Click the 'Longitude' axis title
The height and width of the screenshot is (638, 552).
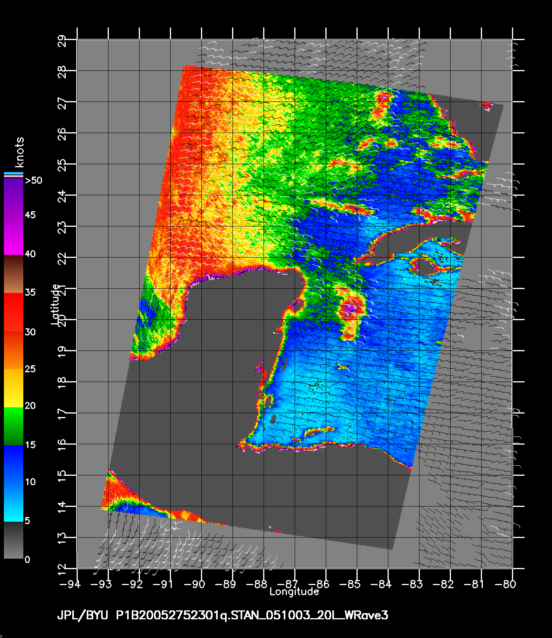click(294, 592)
